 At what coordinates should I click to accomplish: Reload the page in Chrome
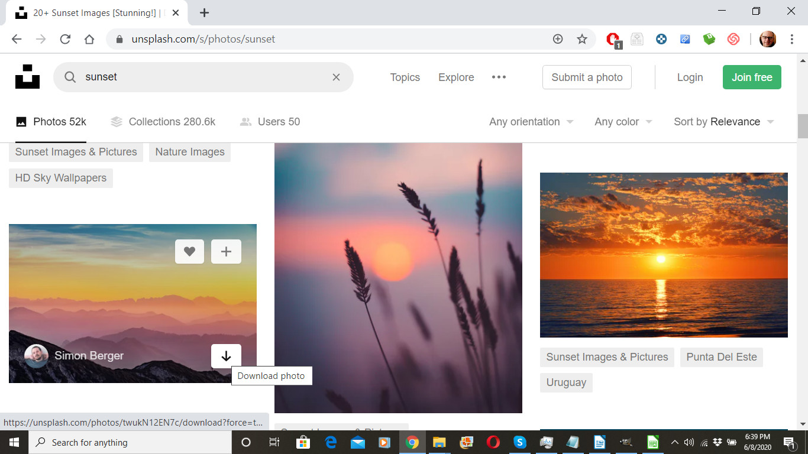click(x=65, y=39)
